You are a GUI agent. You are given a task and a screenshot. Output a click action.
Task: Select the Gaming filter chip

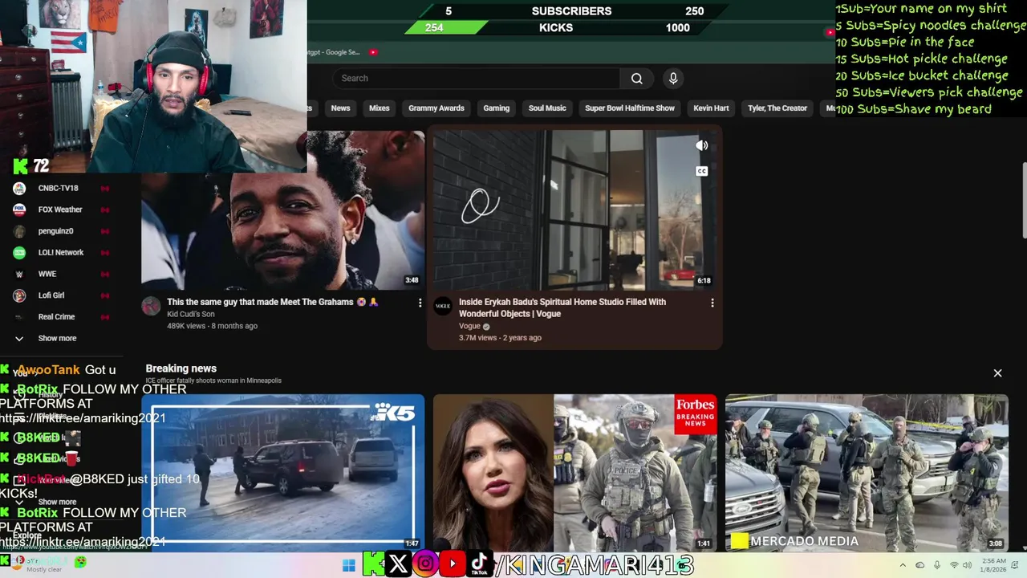click(x=496, y=108)
